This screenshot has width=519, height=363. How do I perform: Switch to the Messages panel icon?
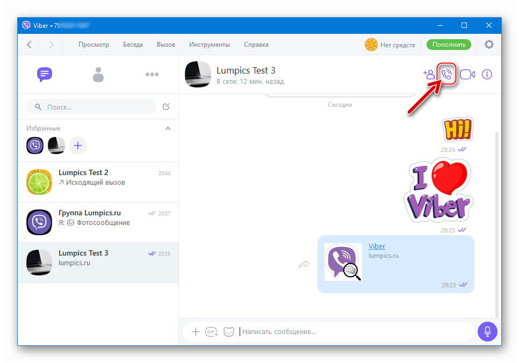click(45, 75)
